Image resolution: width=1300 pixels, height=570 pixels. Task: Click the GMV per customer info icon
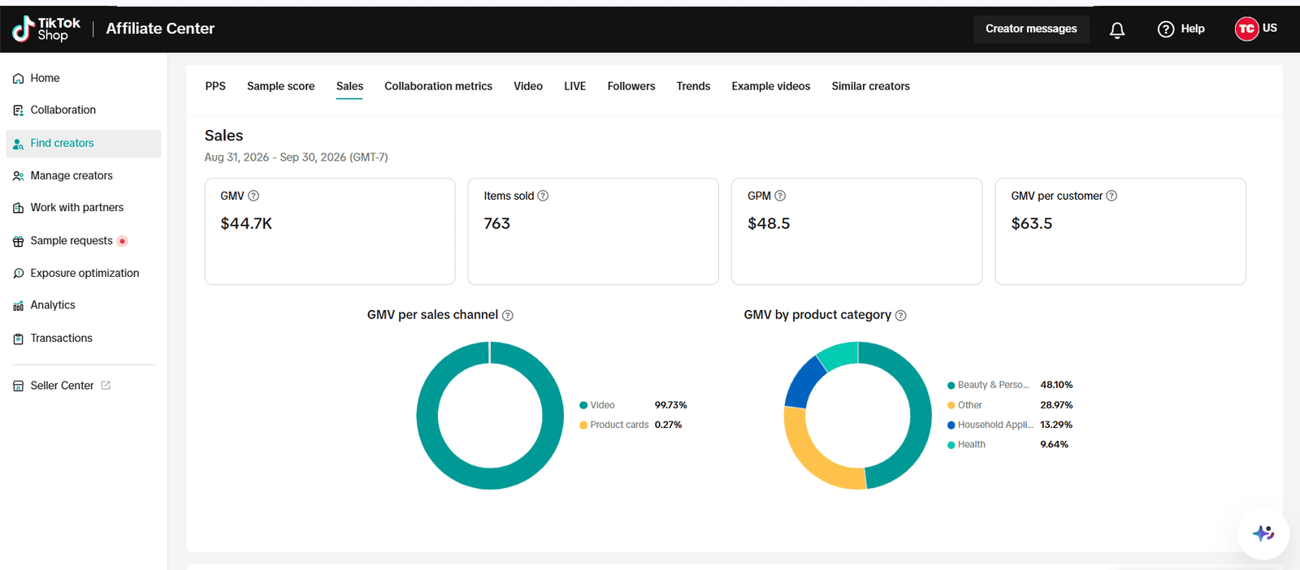tap(1111, 196)
